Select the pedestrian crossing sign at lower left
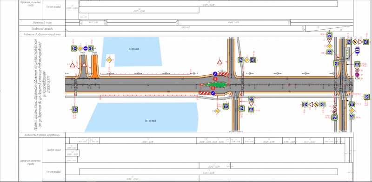This screenshot has height=182, width=372. [75, 109]
